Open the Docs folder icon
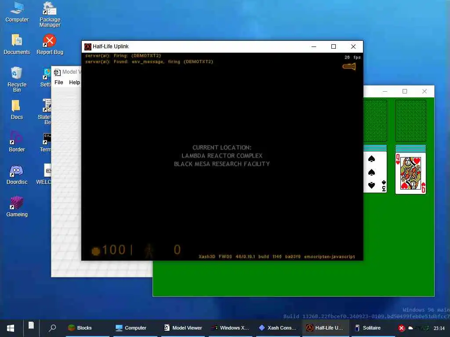 point(17,109)
